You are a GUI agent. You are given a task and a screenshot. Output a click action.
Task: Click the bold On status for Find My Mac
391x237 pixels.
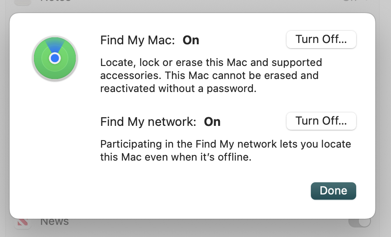point(191,40)
